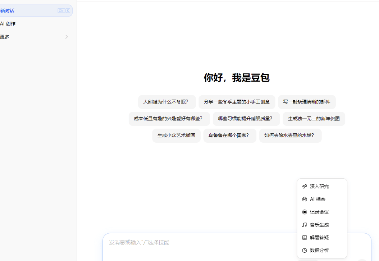Click the record icon beside 记录会议
Image resolution: width=379 pixels, height=261 pixels.
click(305, 212)
